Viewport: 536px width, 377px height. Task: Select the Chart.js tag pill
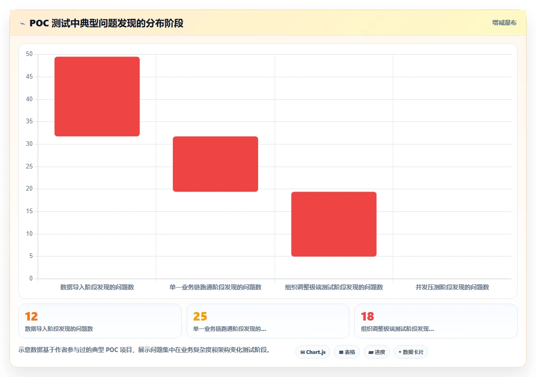click(313, 352)
